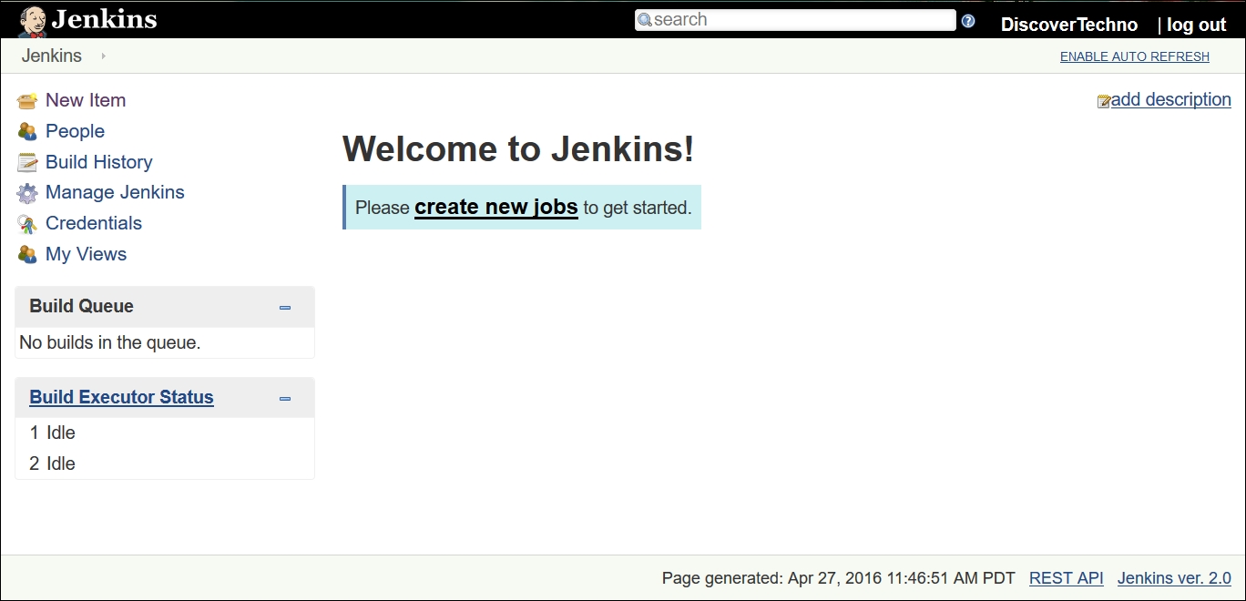This screenshot has height=601, width=1246.
Task: Open Manage Jenkins
Action: (x=115, y=192)
